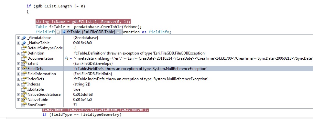Click the {Esri.FileGDB.Envelope} value
313x119 pixels.
point(93,64)
